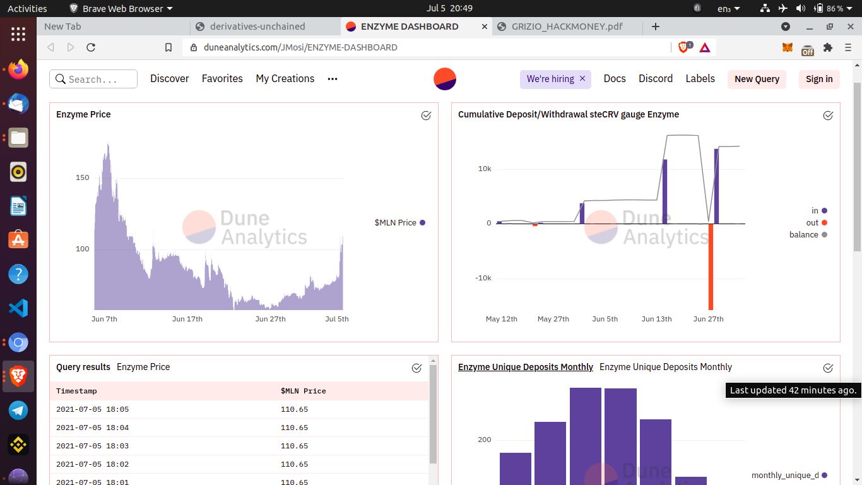862x485 pixels.
Task: Toggle the 'in' legend series
Action: [819, 211]
